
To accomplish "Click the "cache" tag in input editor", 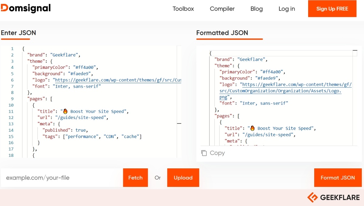I will pyautogui.click(x=130, y=137).
